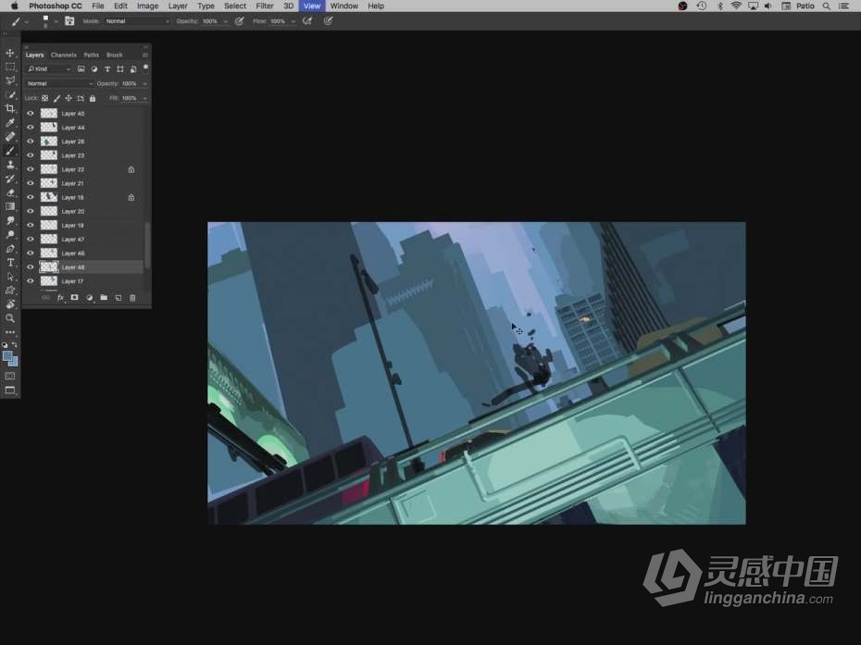Click the delete layer trash icon
The width and height of the screenshot is (861, 645).
pos(132,298)
